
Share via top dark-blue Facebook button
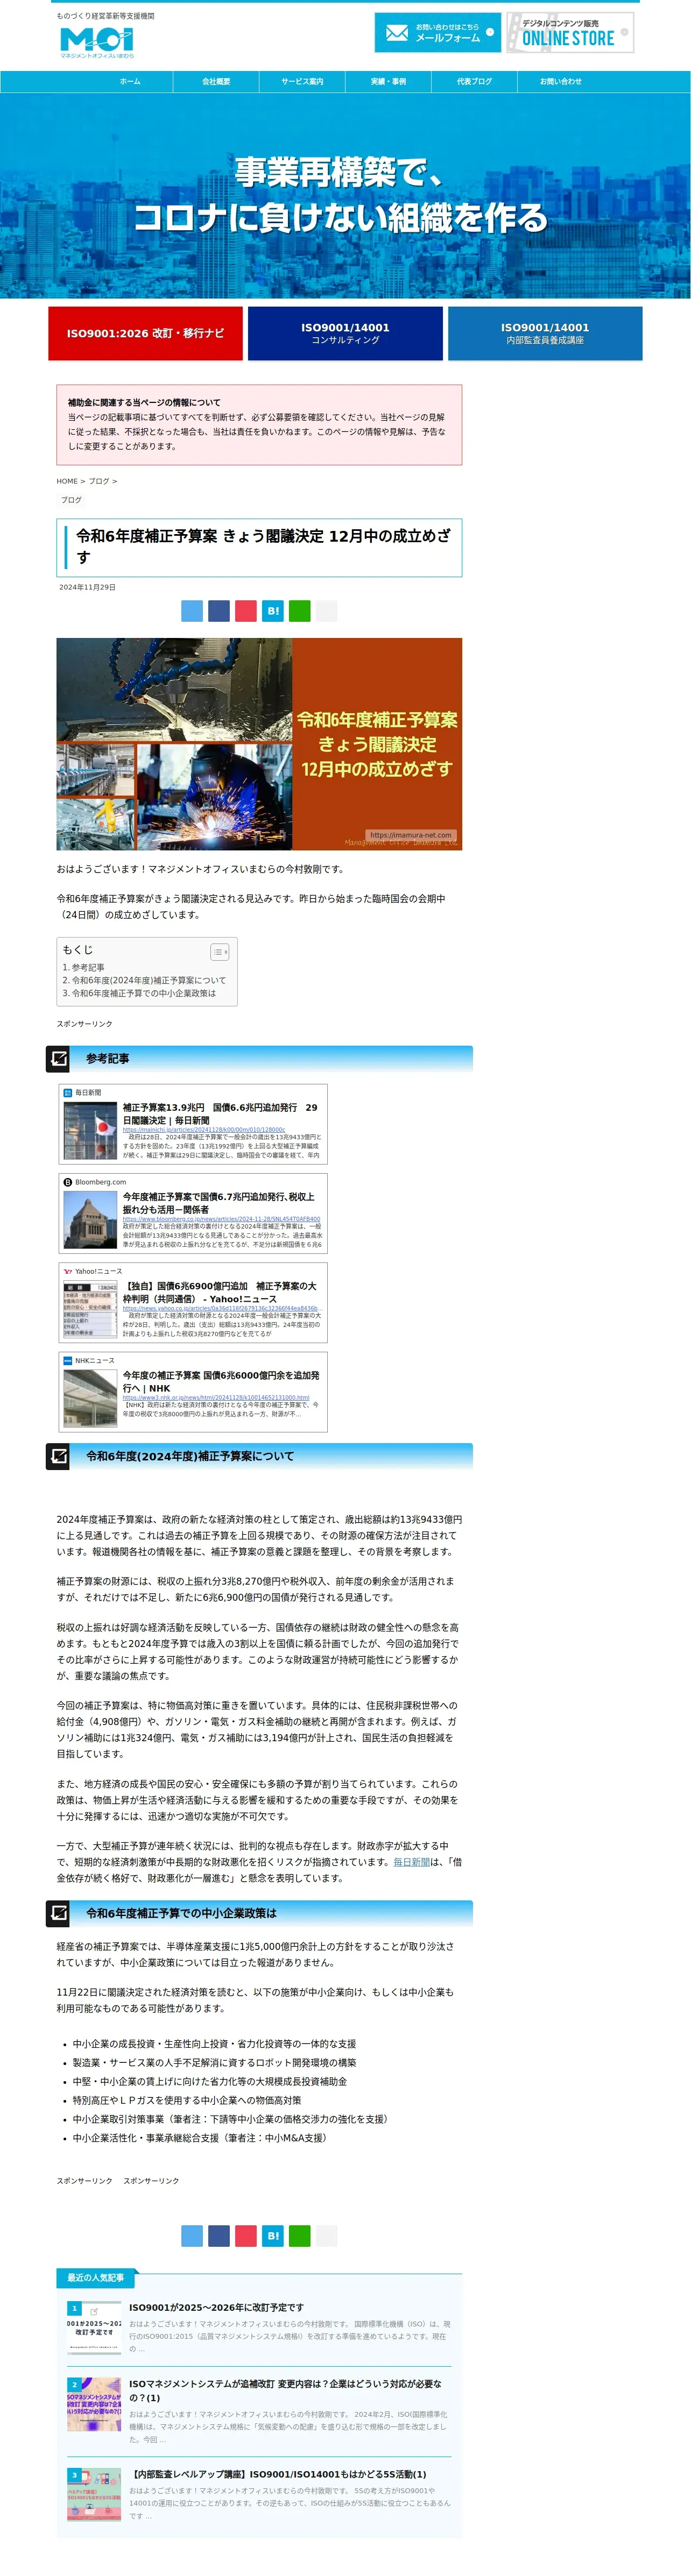tap(219, 611)
